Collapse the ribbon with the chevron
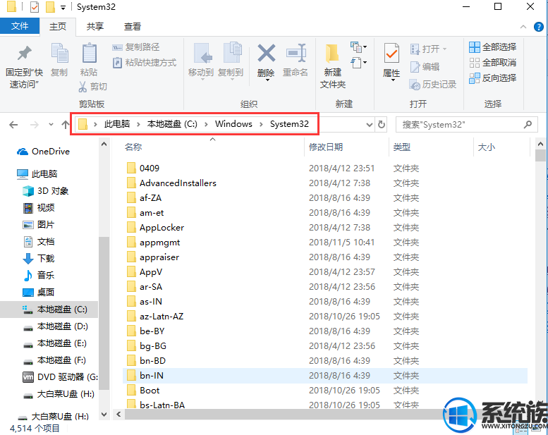548x435 pixels. pos(523,27)
